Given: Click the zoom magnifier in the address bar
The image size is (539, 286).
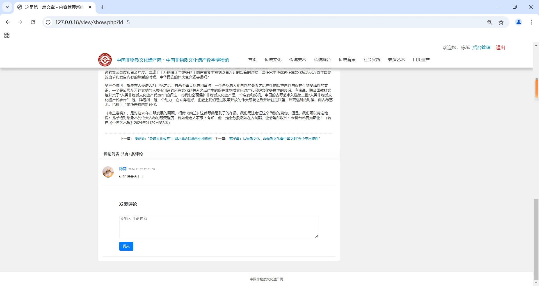Looking at the screenshot, I should tap(490, 22).
